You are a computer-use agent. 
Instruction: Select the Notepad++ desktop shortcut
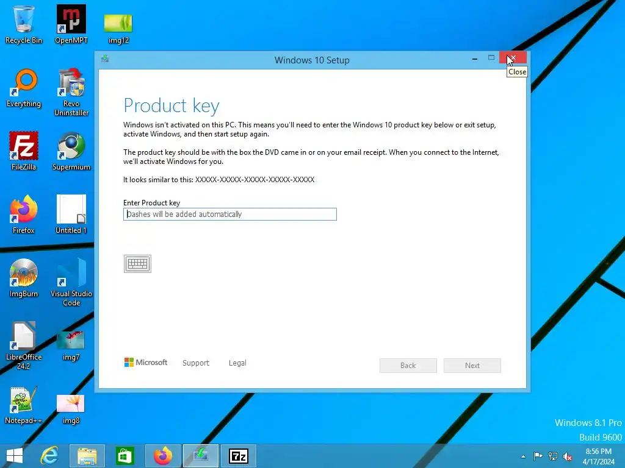tap(24, 405)
